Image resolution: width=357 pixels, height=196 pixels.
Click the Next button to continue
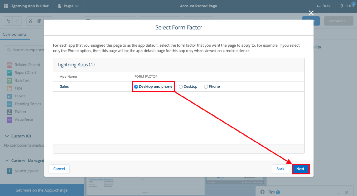[x=300, y=169]
